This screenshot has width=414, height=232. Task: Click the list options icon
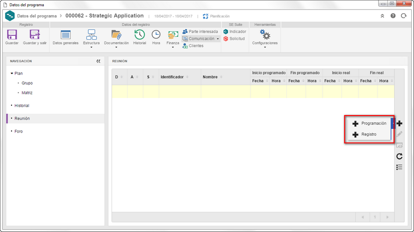tap(400, 167)
